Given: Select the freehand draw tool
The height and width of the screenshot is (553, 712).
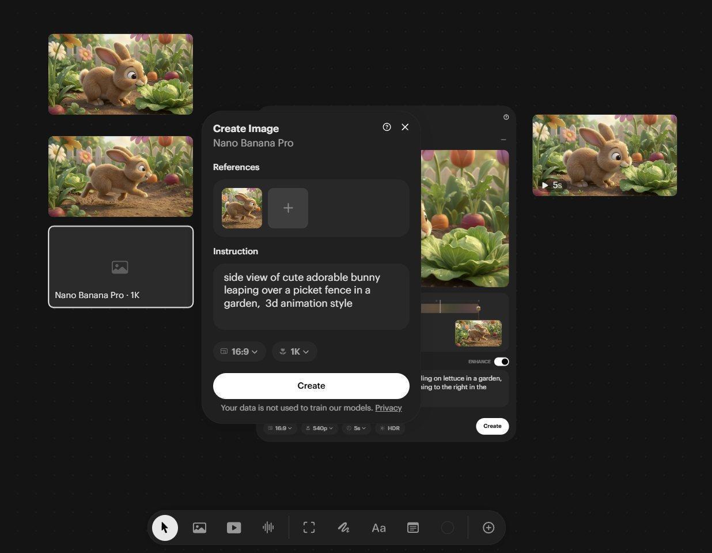Looking at the screenshot, I should [344, 528].
